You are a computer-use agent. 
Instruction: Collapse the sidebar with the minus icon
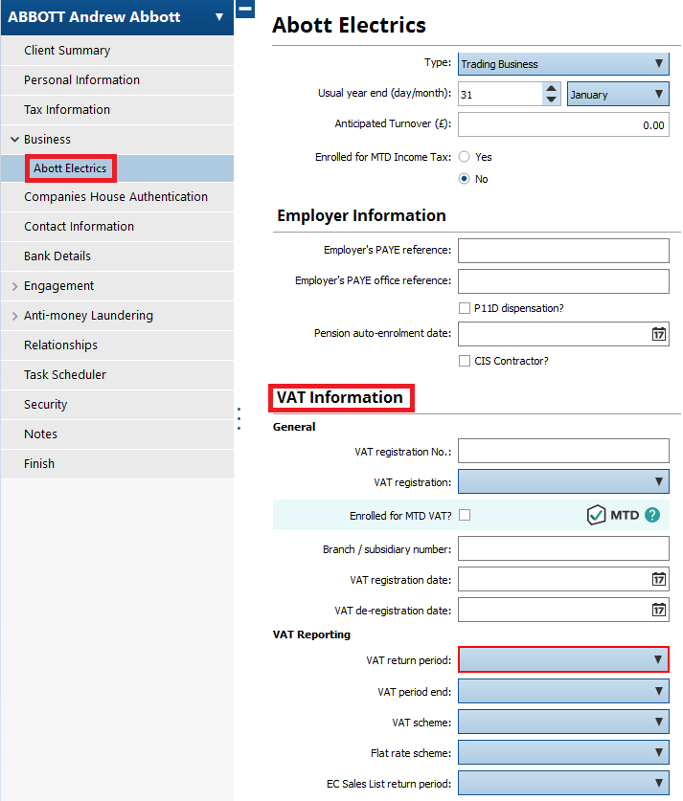point(245,9)
